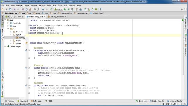Click the Undo toolbar icon
The height and width of the screenshot is (106, 188).
click(x=15, y=9)
